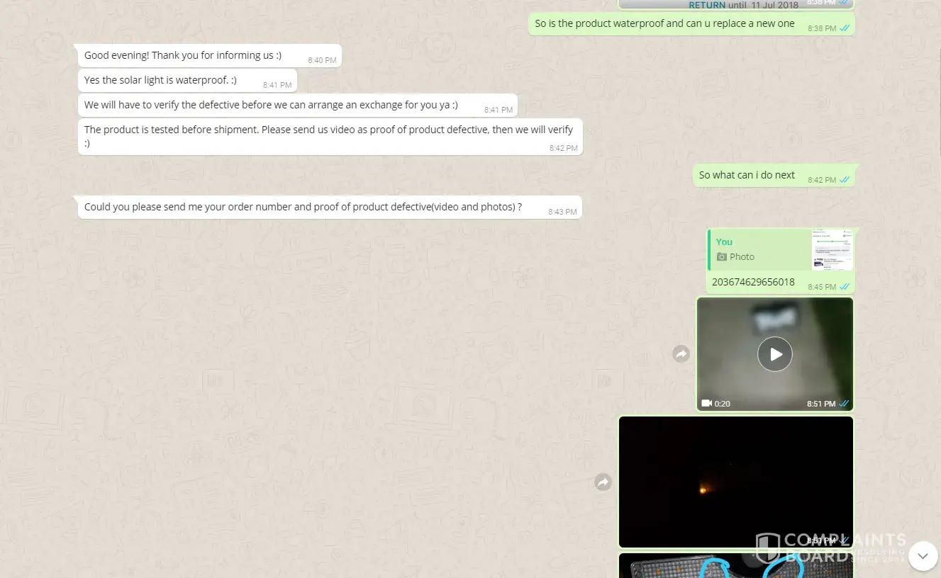This screenshot has width=941, height=578.
Task: Click the quoted "You" reply header
Action: [724, 242]
